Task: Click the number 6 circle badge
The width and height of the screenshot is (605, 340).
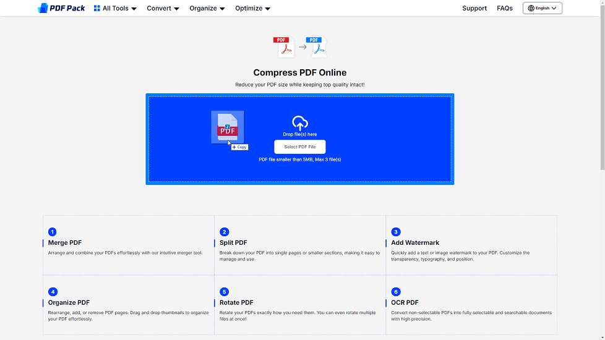Action: [396, 292]
